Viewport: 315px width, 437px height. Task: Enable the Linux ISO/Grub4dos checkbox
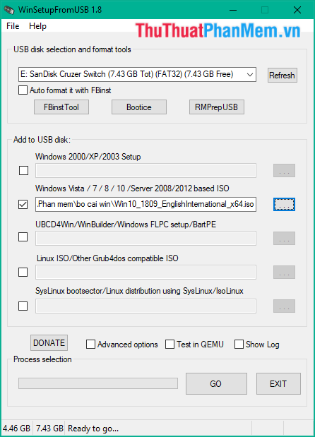click(x=23, y=272)
